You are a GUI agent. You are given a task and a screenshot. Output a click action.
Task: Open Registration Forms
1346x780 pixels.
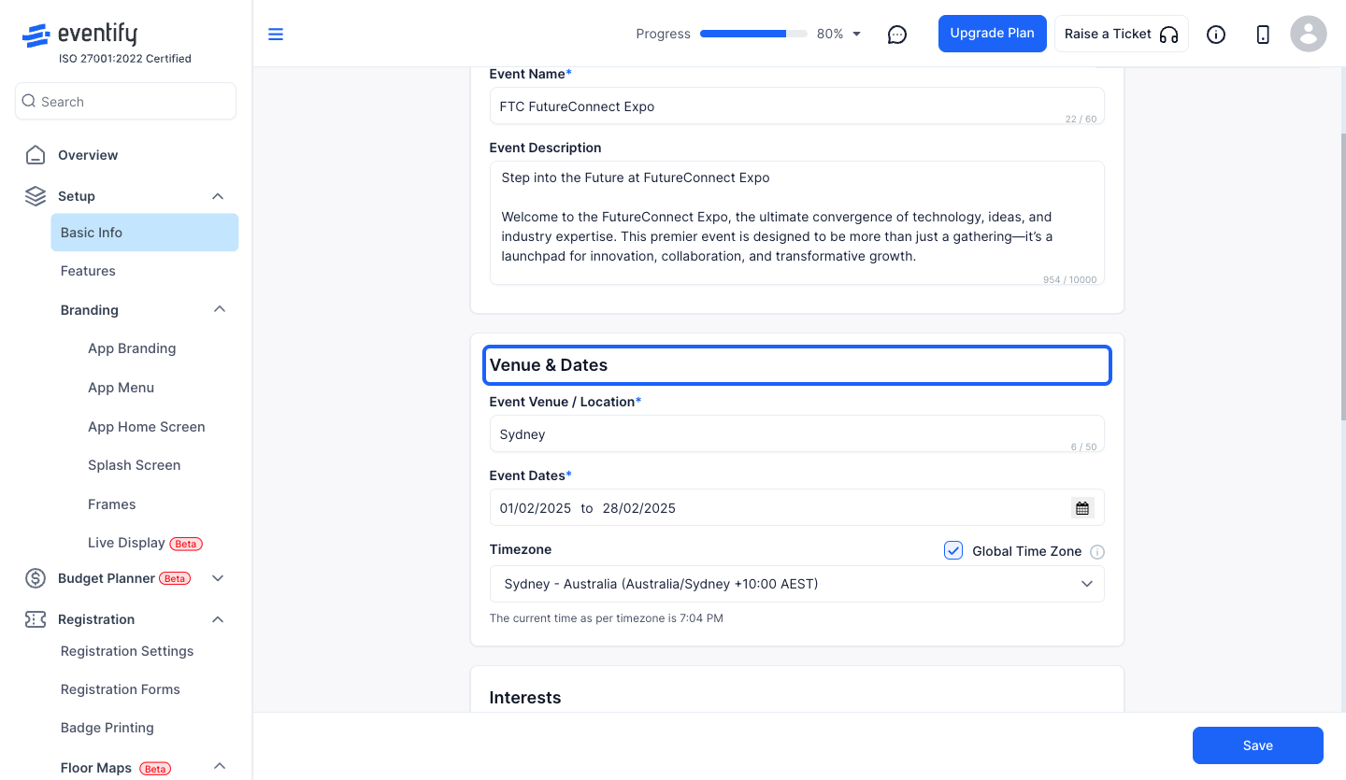tap(120, 689)
